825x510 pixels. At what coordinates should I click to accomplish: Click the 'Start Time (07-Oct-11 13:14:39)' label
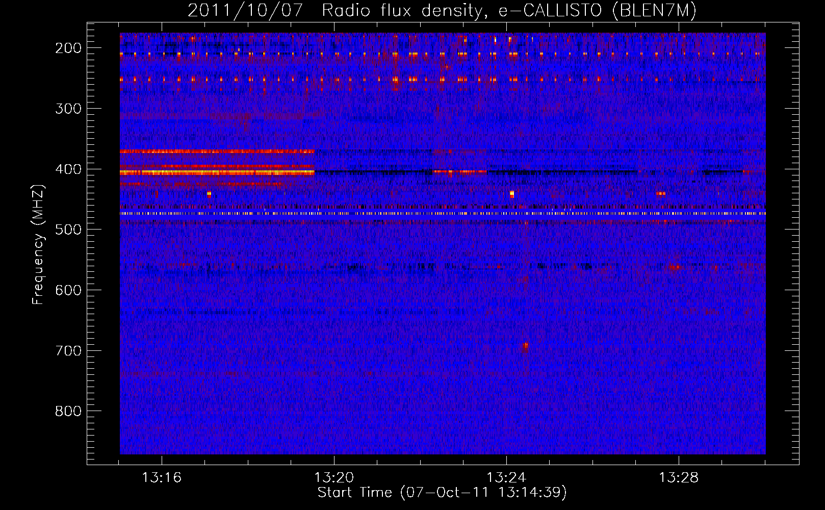[x=442, y=493]
